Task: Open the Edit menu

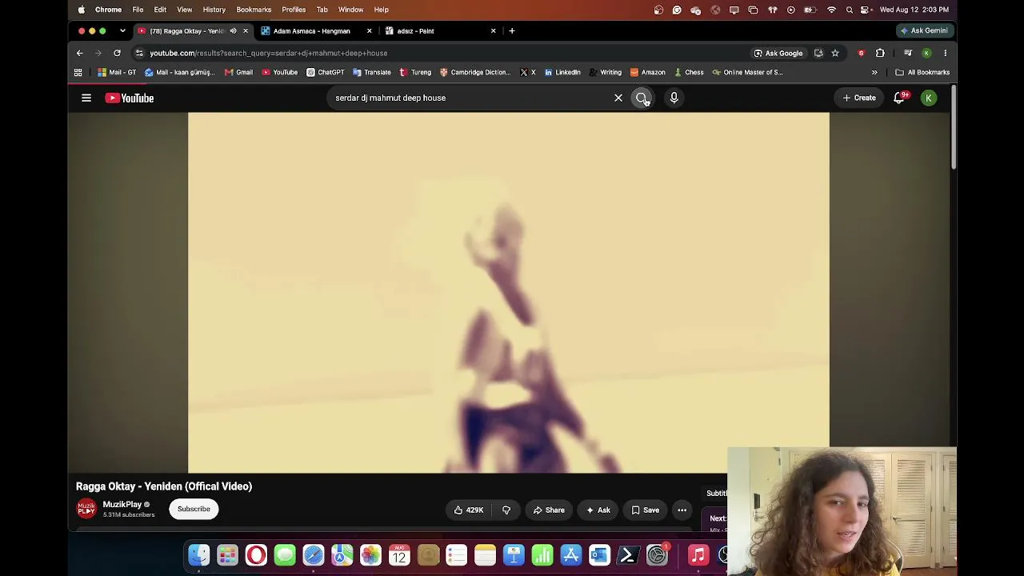Action: 160,10
